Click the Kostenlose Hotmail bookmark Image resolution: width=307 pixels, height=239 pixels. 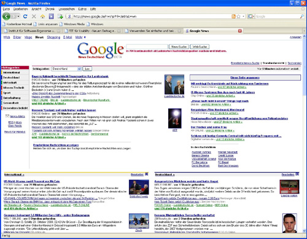[x=17, y=24]
